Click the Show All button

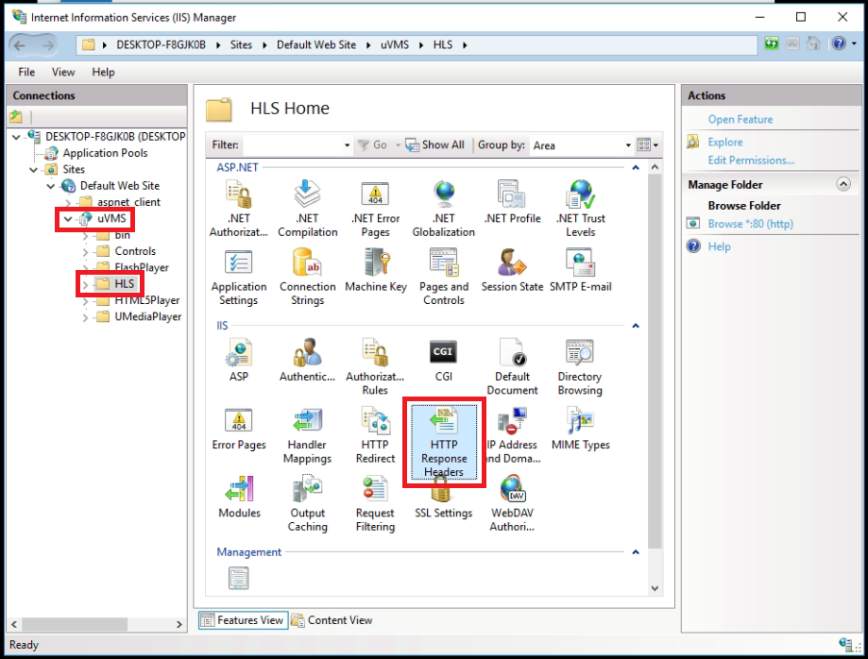click(435, 145)
